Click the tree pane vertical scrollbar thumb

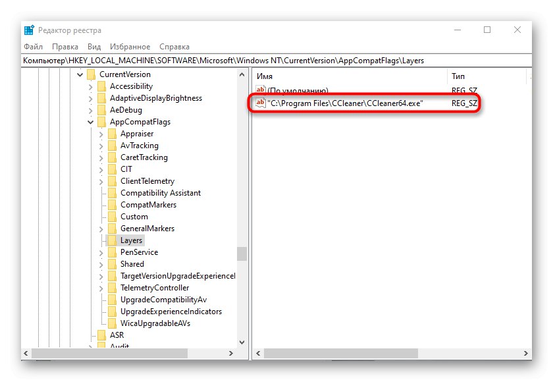tap(242, 254)
